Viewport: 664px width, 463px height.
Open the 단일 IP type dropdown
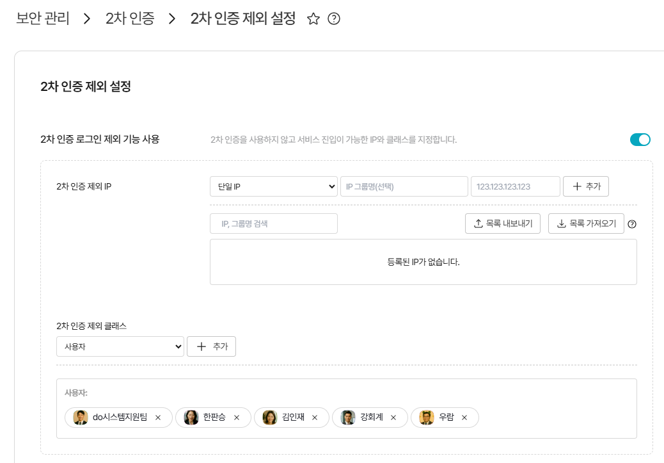[273, 186]
